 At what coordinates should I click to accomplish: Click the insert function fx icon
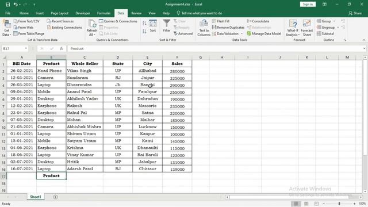click(62, 48)
